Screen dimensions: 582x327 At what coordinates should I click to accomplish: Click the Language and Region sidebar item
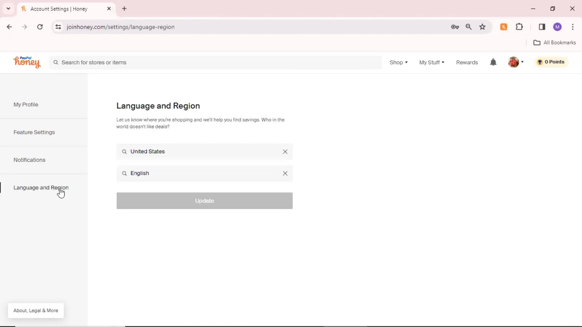point(41,187)
